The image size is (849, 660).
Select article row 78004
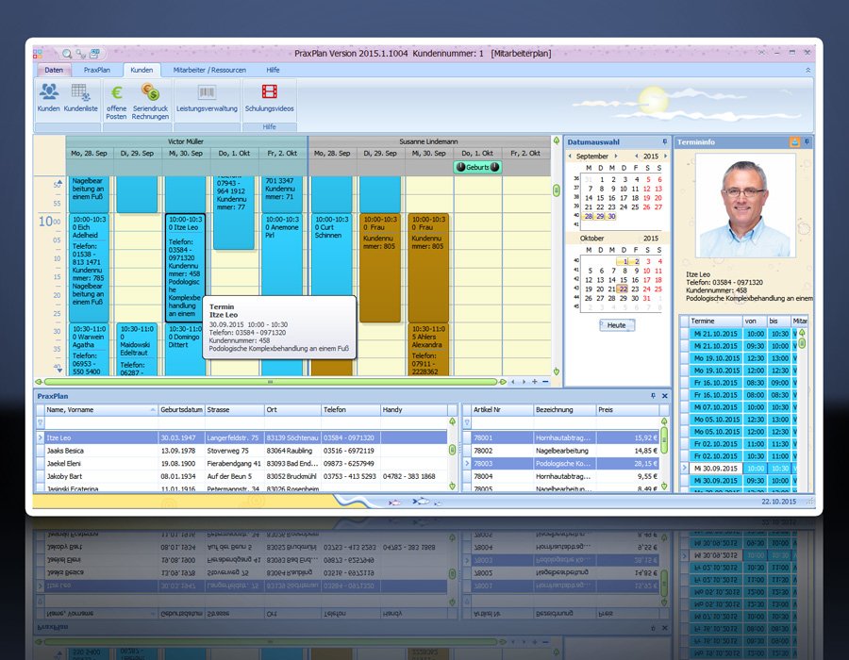(x=566, y=476)
